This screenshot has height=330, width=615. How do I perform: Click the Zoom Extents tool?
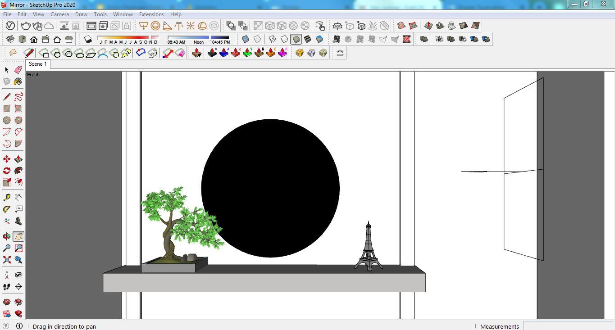click(x=7, y=260)
